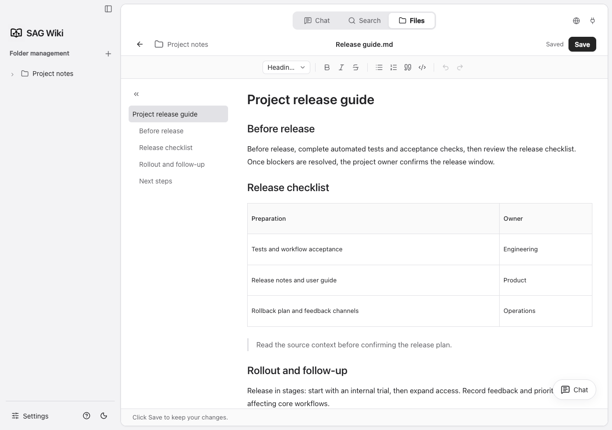Open the help question mark icon

87,416
